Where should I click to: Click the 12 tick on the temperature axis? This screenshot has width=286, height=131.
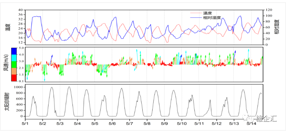[21, 42]
